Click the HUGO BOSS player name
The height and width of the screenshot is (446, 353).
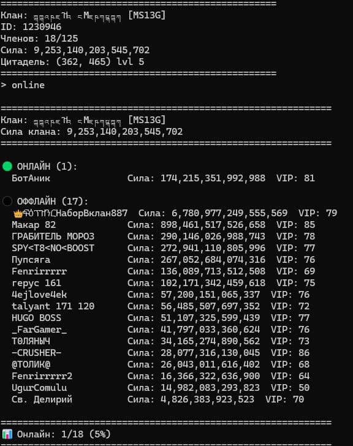(x=36, y=318)
